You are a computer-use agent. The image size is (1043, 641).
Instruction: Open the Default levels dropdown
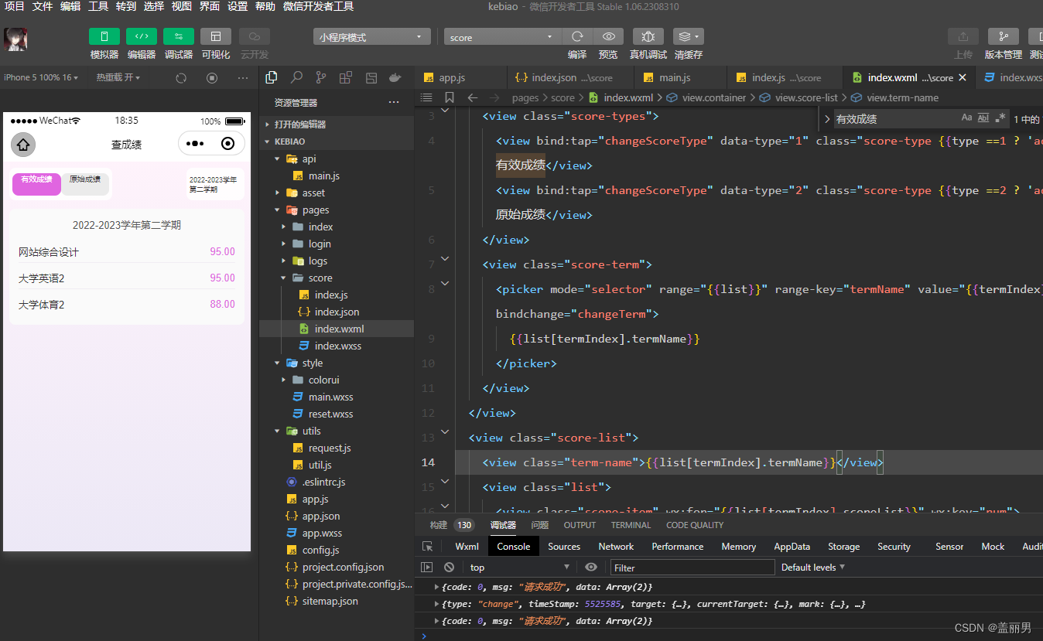click(812, 568)
